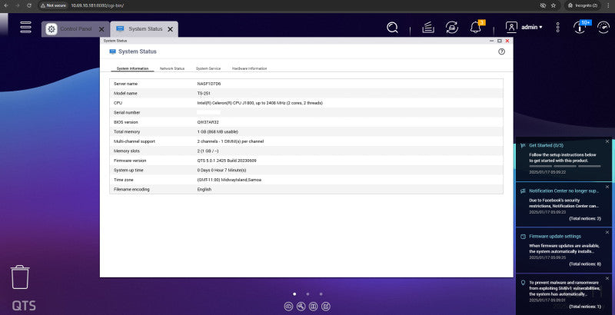The image size is (615, 315).
Task: Open the Recycle Bin desktop icon
Action: [x=20, y=277]
